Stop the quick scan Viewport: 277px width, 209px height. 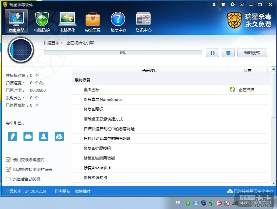click(228, 53)
